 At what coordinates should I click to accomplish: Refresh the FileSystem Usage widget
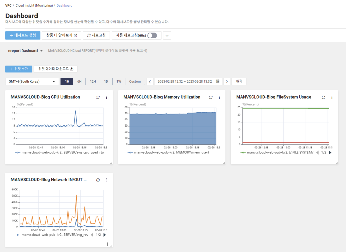pos(323,97)
